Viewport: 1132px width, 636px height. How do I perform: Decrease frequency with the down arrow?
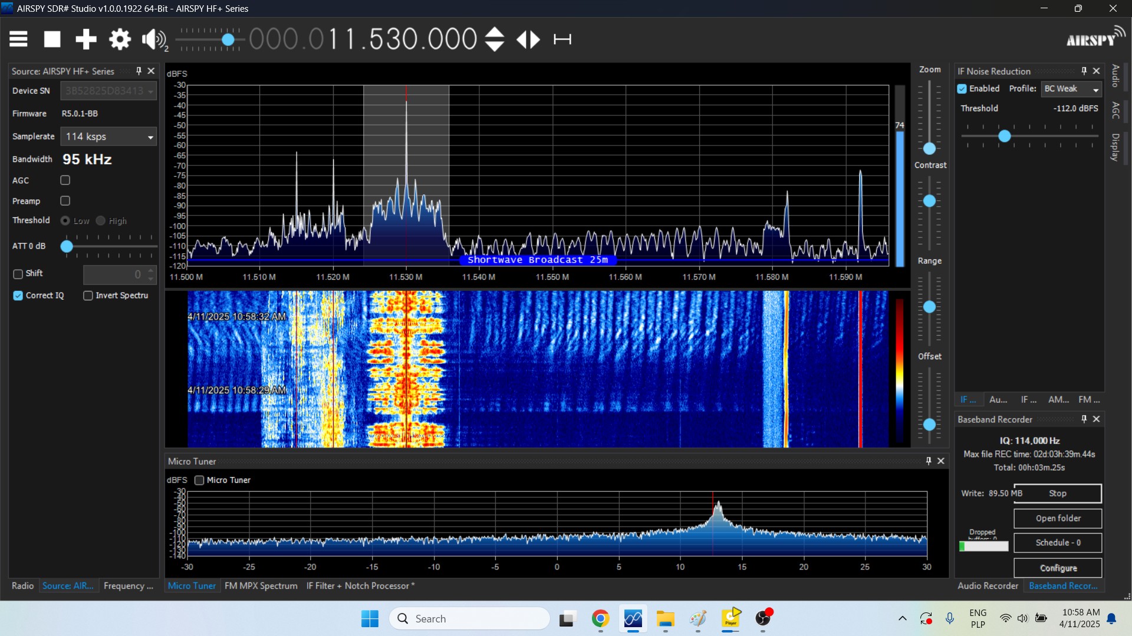point(495,47)
